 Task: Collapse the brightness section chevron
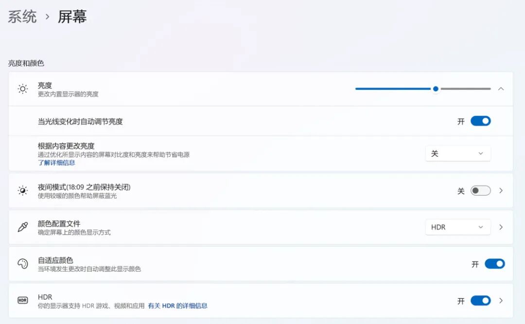(x=501, y=89)
